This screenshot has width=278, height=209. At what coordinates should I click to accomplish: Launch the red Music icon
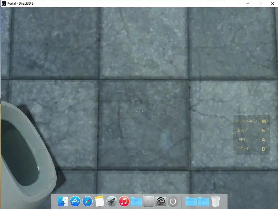(124, 201)
